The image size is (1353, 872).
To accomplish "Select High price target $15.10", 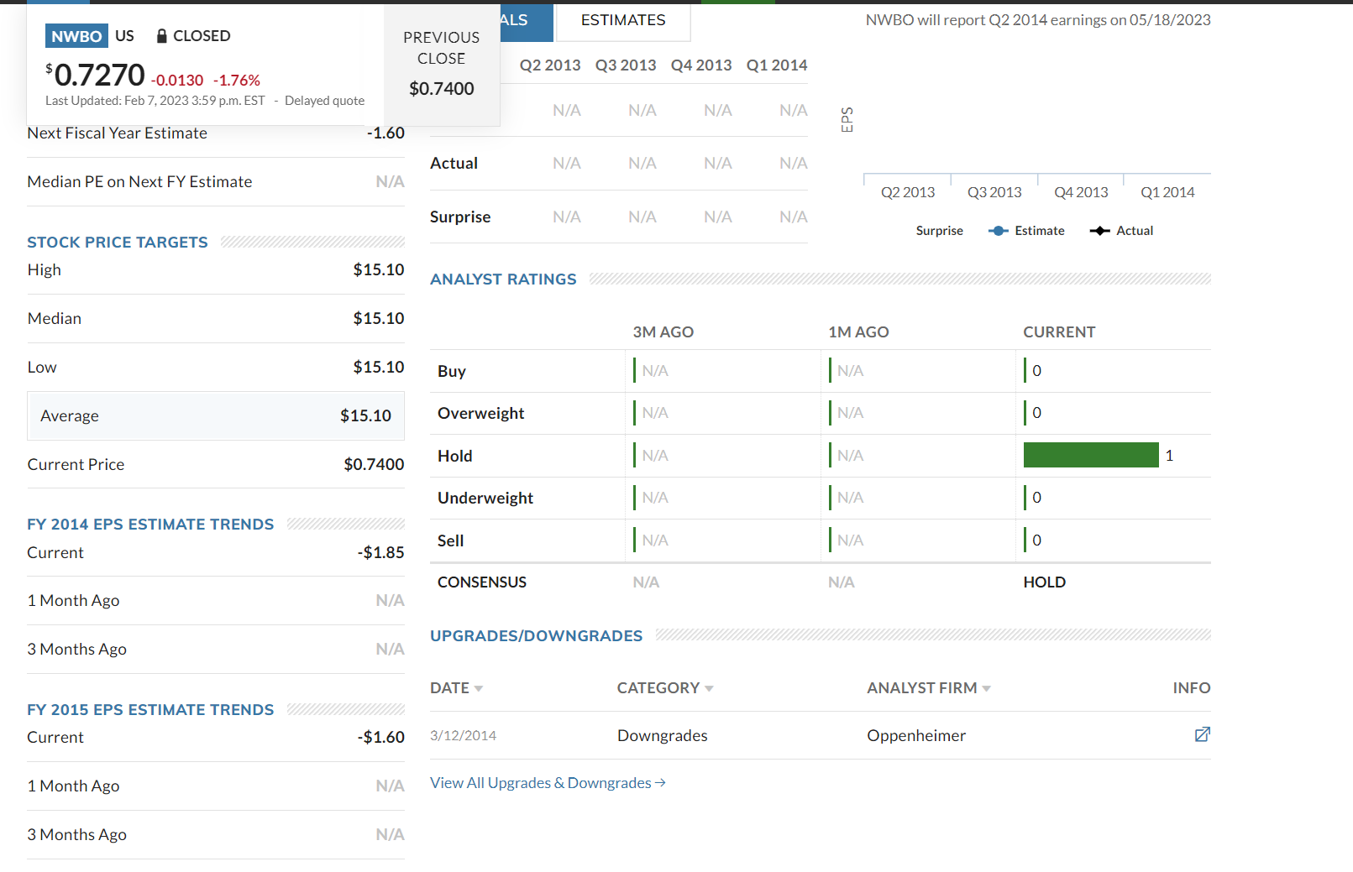I will click(x=379, y=270).
